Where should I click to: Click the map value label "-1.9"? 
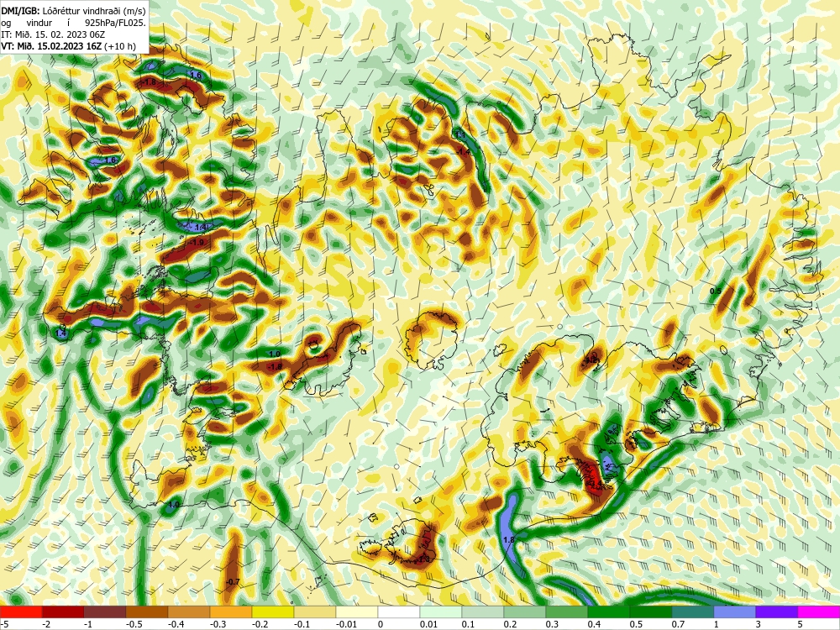coord(197,243)
